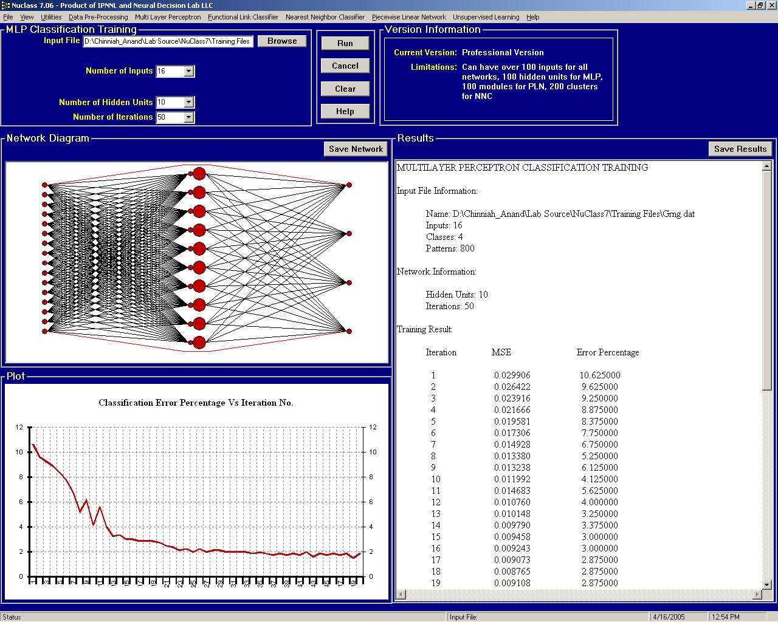Screen dimensions: 778x622
Task: Open the Number of Hidden Units dropdown
Action: pyautogui.click(x=188, y=102)
